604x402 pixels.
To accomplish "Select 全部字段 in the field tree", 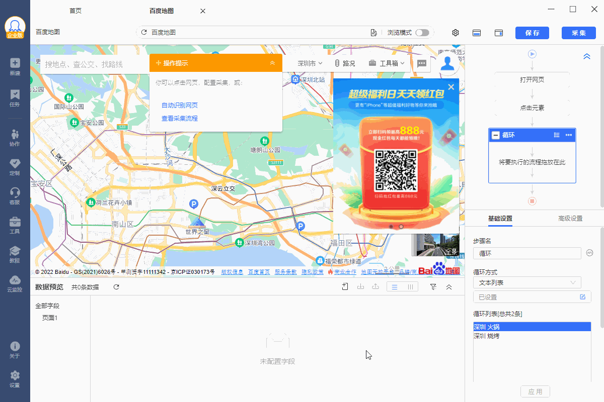I will pyautogui.click(x=47, y=306).
